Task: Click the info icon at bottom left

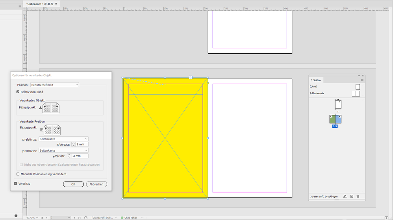Action: pyautogui.click(x=16, y=216)
